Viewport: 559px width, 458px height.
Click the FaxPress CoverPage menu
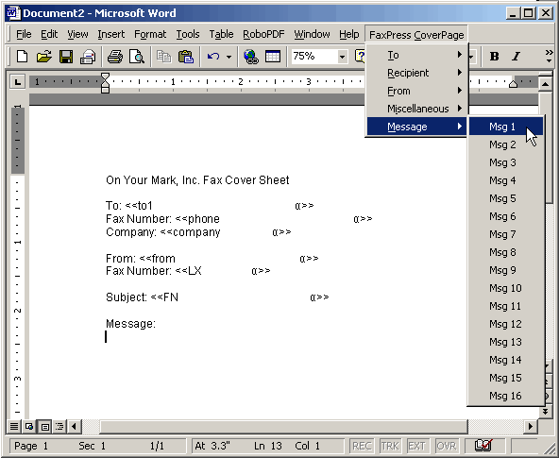tap(416, 35)
